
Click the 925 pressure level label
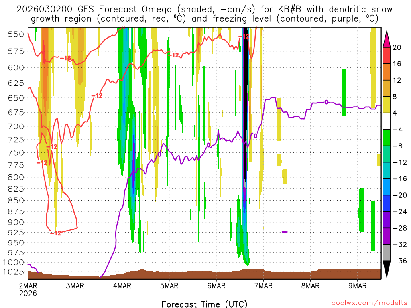point(16,233)
